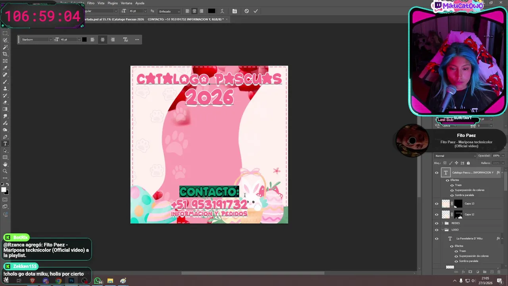508x286 pixels.
Task: Collapse the LOGO layer group
Action: (443, 230)
